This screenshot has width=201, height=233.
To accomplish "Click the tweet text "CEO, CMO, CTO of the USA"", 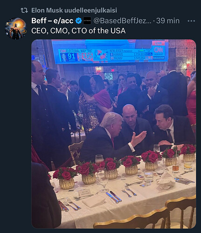I will 78,31.
